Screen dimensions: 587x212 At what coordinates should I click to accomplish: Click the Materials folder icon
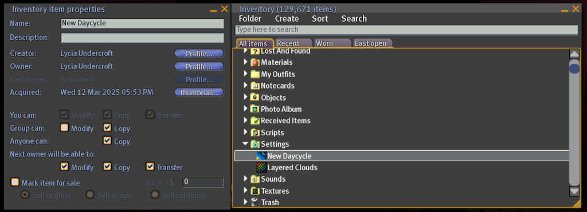255,62
